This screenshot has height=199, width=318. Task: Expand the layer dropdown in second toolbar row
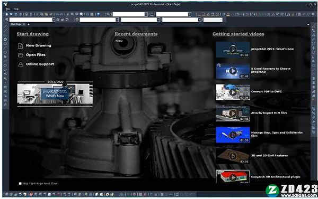click(54, 20)
